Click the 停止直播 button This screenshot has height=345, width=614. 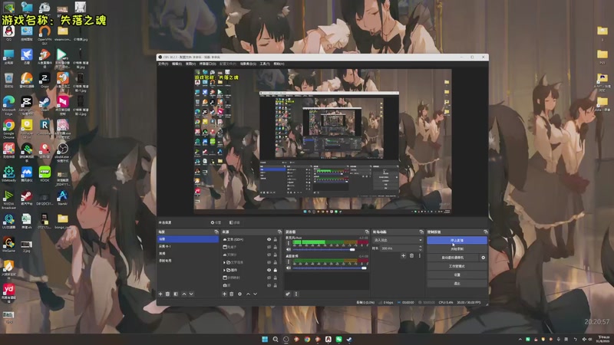(x=457, y=240)
